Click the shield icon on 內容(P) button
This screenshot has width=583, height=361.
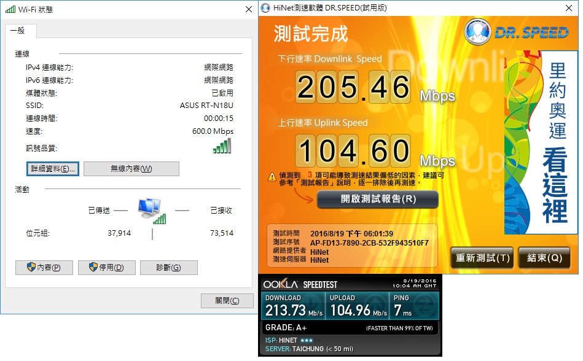tap(31, 267)
